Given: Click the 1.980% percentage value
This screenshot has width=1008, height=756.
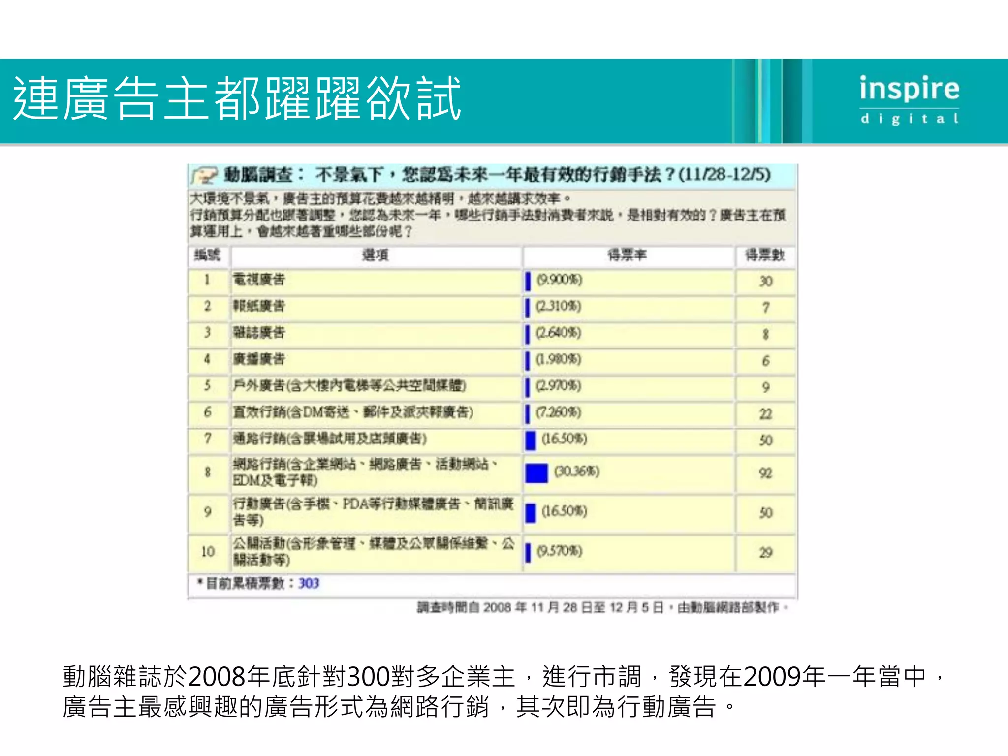Looking at the screenshot, I should [x=559, y=359].
